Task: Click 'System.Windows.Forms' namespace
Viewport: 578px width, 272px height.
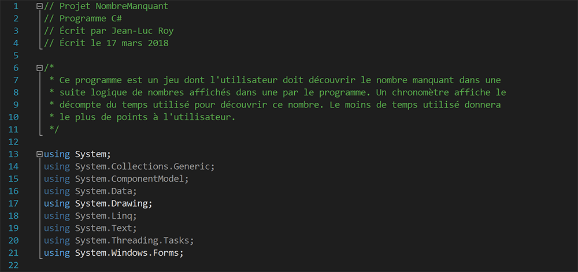Action: [128, 253]
